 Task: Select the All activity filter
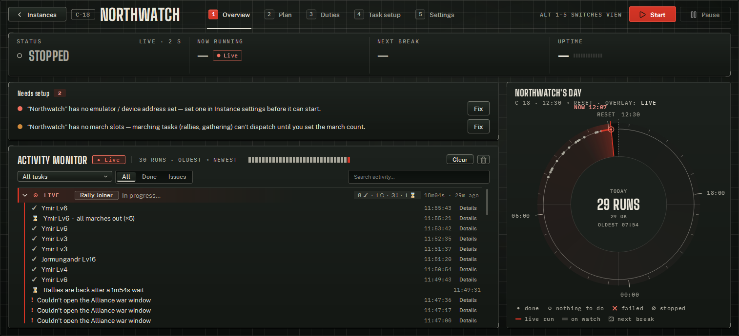(x=126, y=177)
